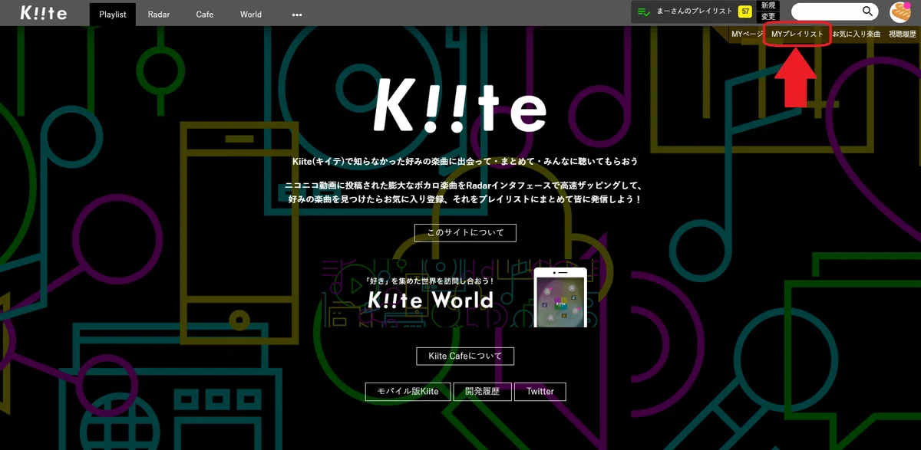Click the magnifier search icon
This screenshot has width=921, height=450.
tap(868, 11)
